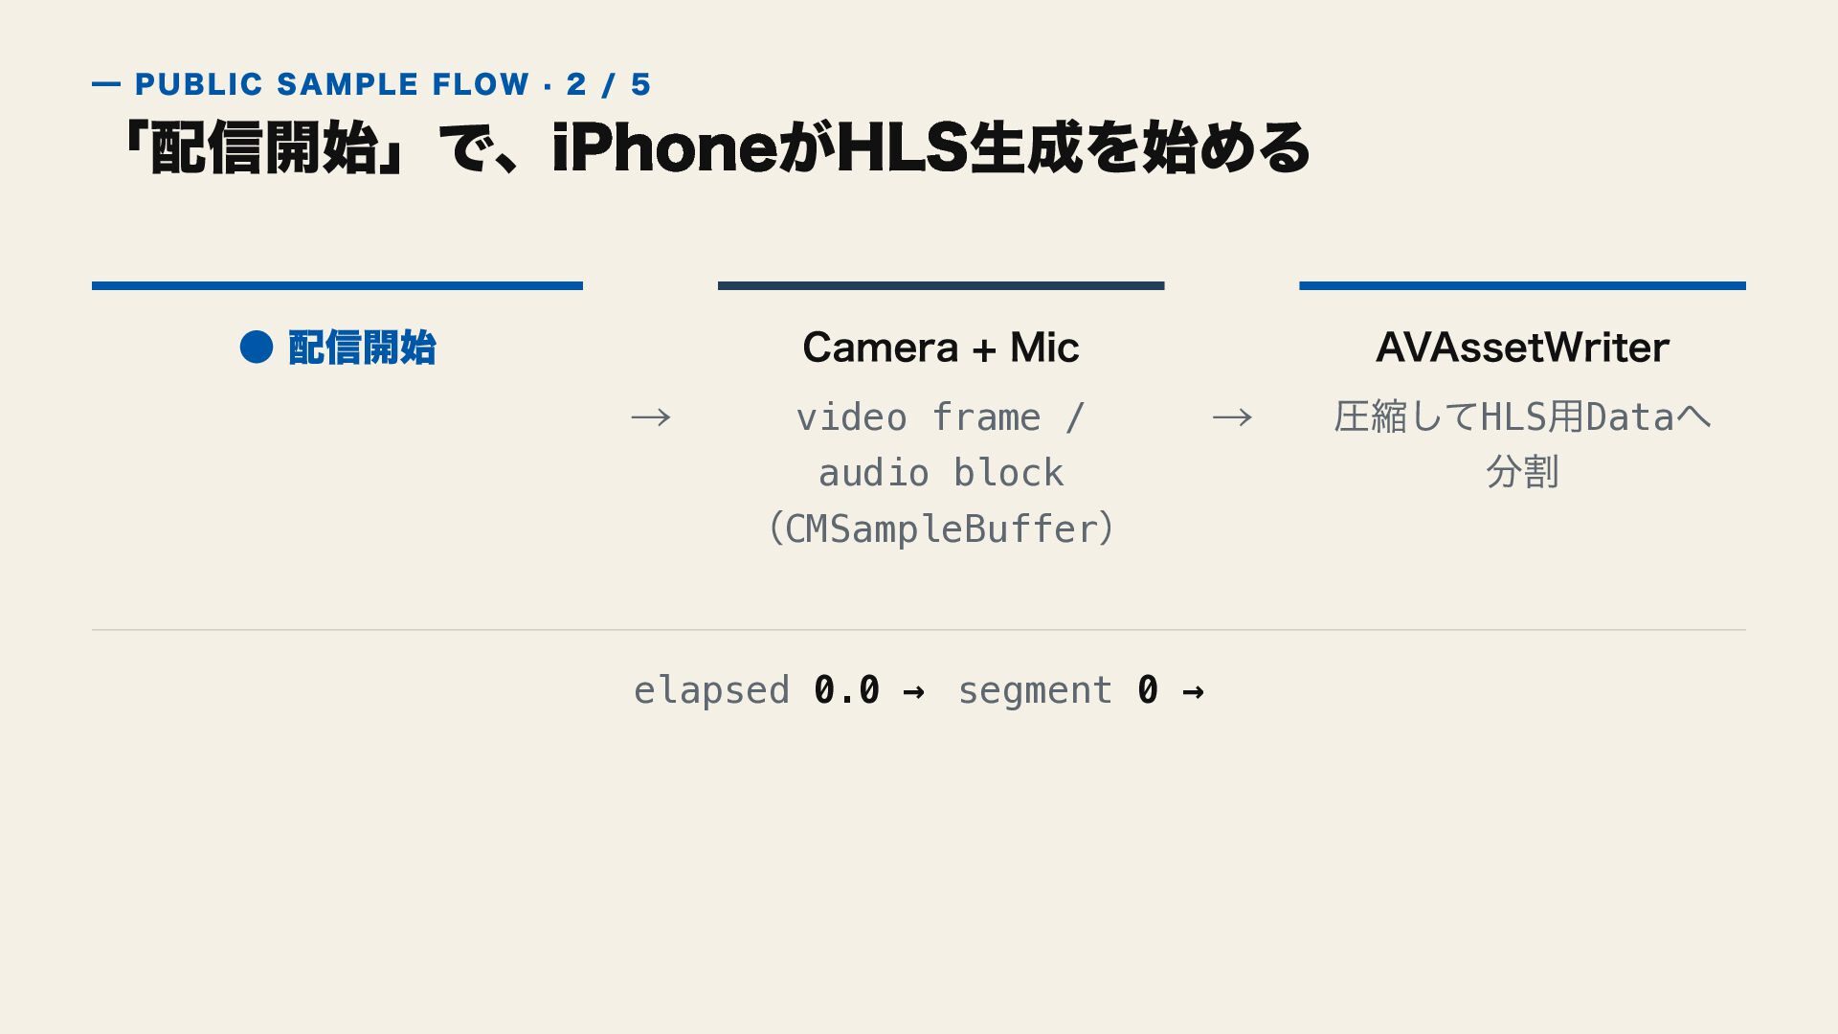Click the (CMSampleBuffer) text
The height and width of the screenshot is (1034, 1838).
[x=941, y=528]
